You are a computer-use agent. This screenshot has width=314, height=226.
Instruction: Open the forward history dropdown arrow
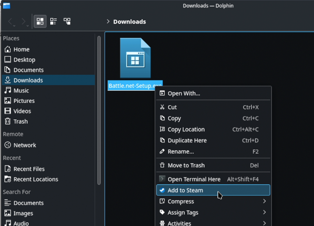[27, 26]
